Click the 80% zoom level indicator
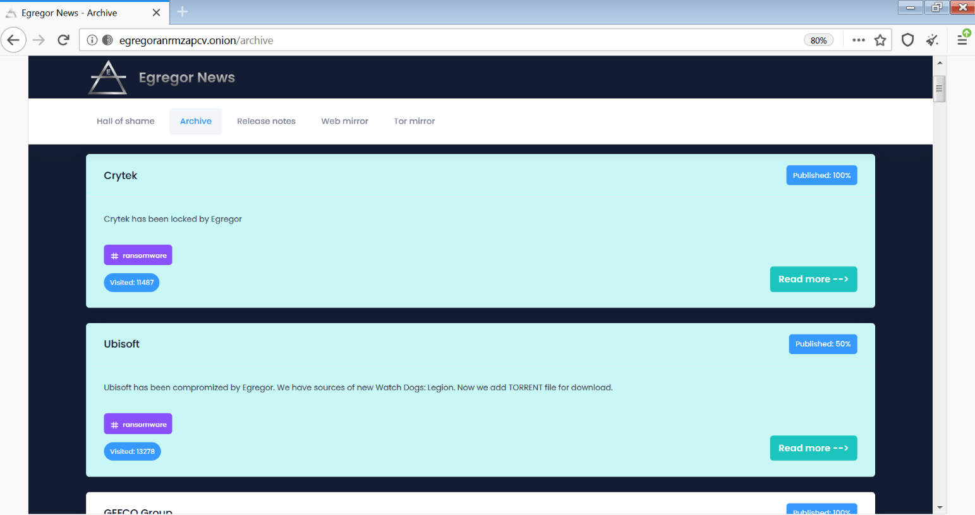The image size is (975, 515). coord(818,40)
